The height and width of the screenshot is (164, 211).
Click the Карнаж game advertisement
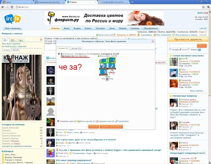click(x=22, y=88)
